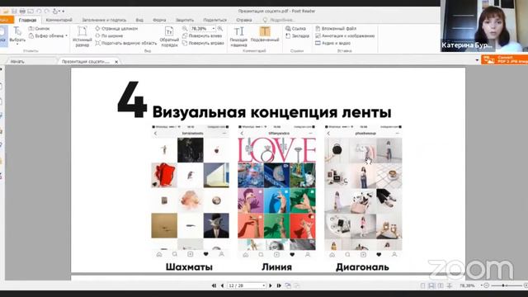
Task: Click the Save icon in quick access toolbar
Action: (14, 12)
